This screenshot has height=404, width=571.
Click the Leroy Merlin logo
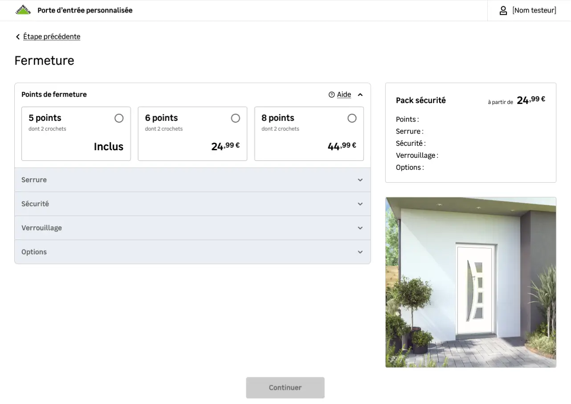23,10
